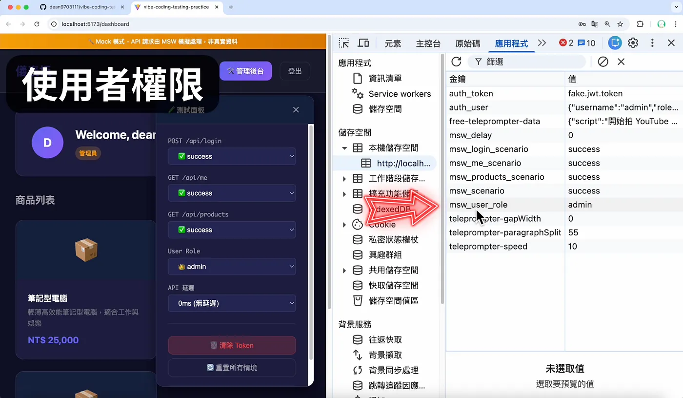
Task: Open a new browser tab
Action: pyautogui.click(x=231, y=7)
